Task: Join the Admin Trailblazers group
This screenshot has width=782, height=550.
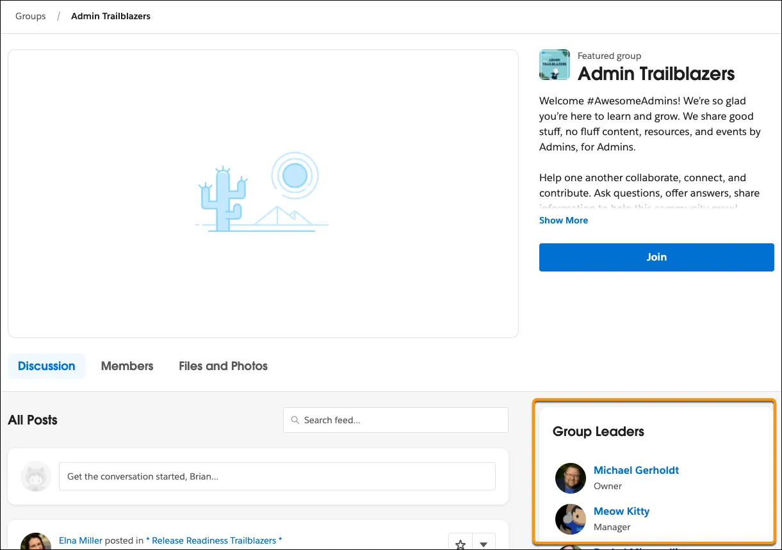Action: pyautogui.click(x=656, y=257)
